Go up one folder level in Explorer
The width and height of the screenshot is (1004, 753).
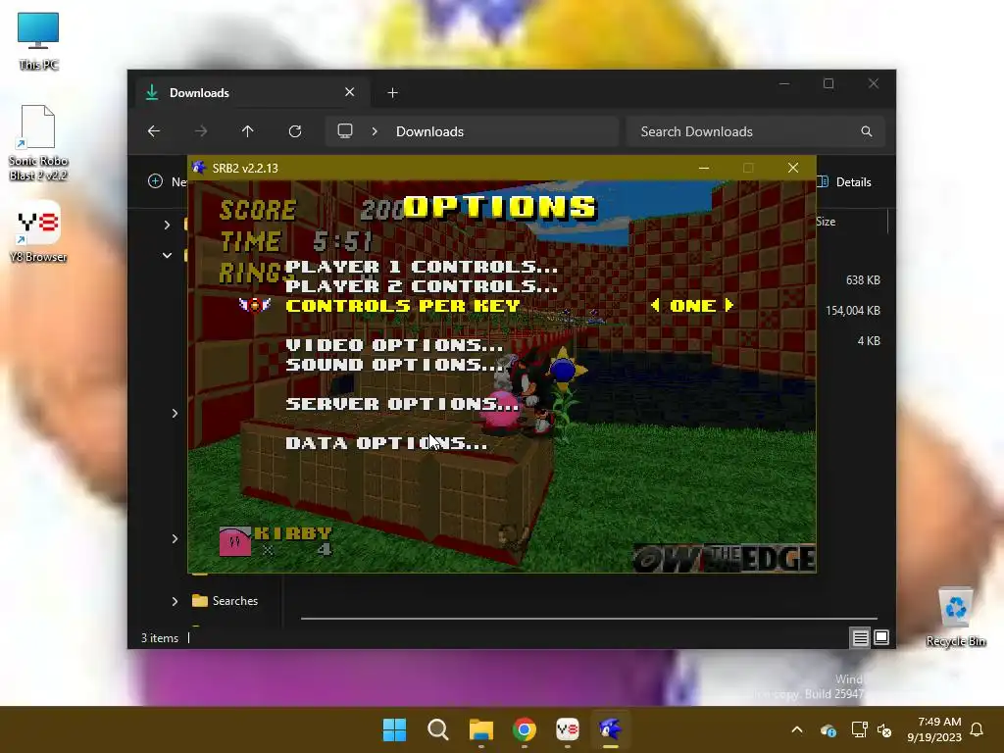click(248, 131)
